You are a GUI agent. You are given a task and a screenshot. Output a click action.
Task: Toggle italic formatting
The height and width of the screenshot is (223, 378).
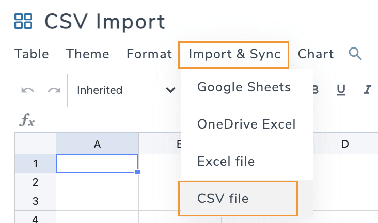[368, 90]
